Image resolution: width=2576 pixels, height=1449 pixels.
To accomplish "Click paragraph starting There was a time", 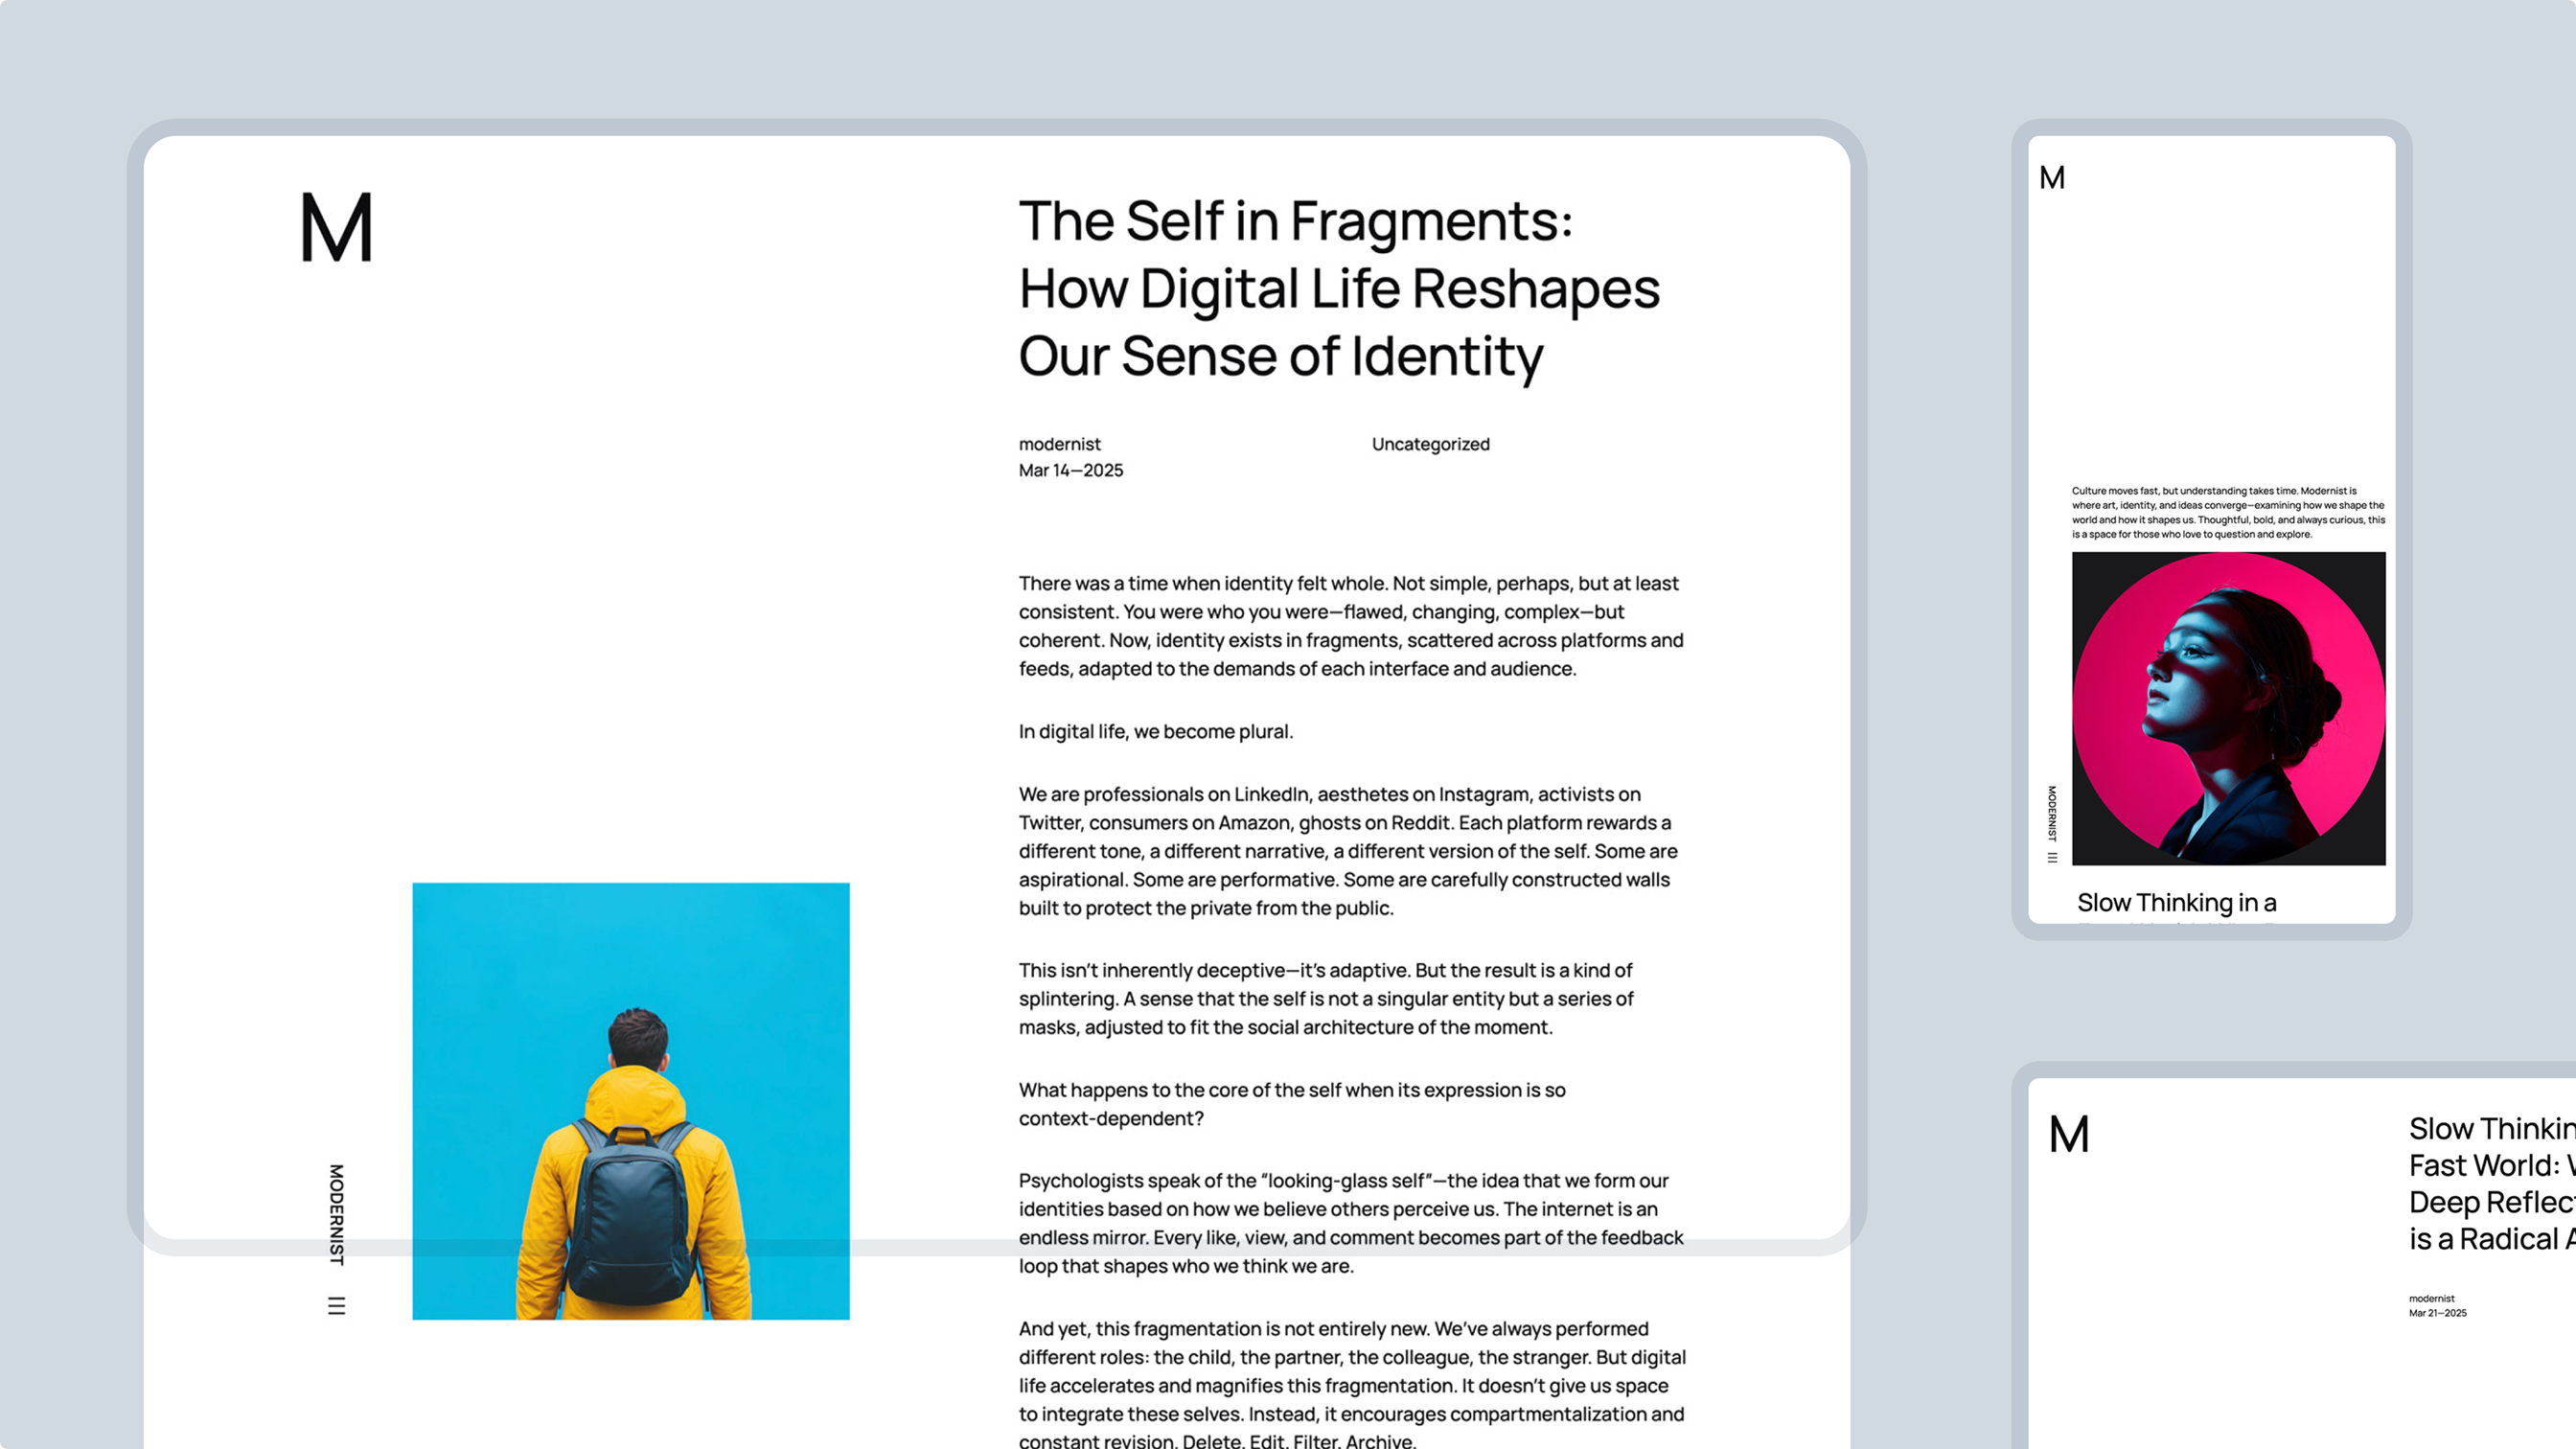I will tap(1350, 625).
